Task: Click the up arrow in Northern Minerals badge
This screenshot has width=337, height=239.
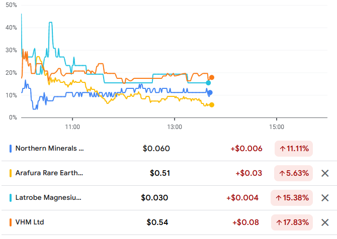Action: [283, 149]
